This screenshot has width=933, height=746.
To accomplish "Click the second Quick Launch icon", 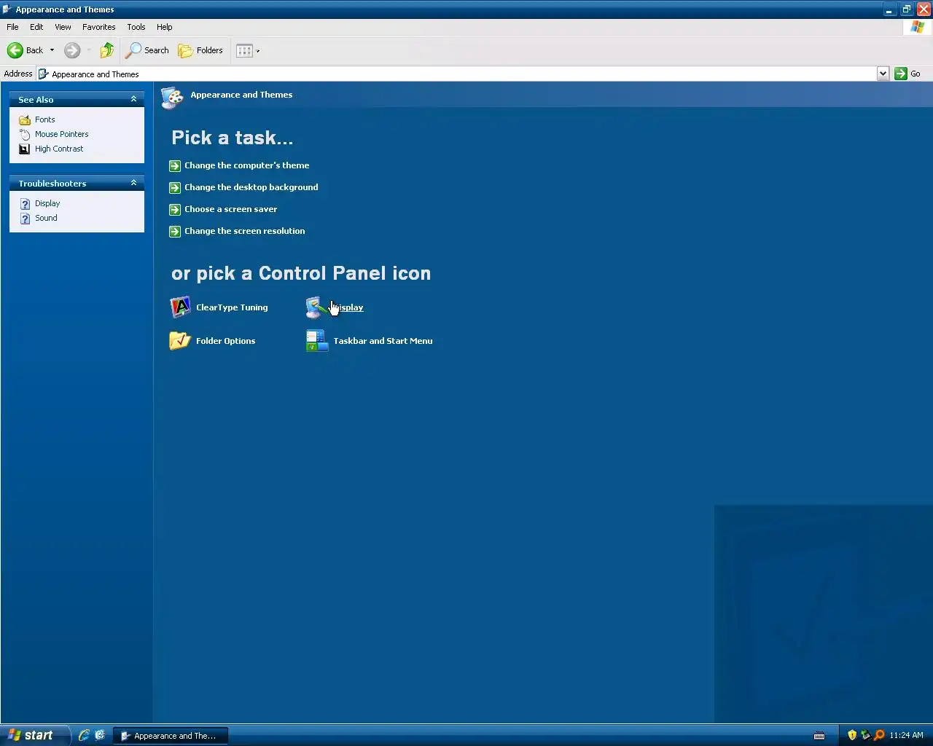I will click(100, 735).
